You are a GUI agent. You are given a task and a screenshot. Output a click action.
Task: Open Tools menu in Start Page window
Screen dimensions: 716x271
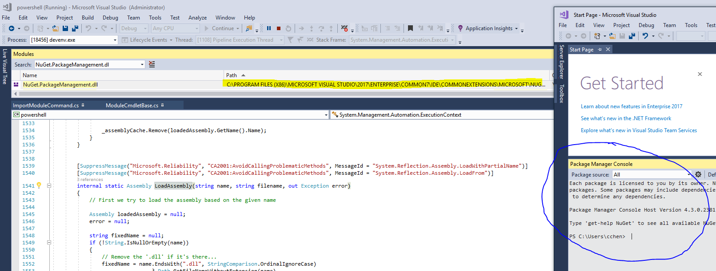point(691,25)
